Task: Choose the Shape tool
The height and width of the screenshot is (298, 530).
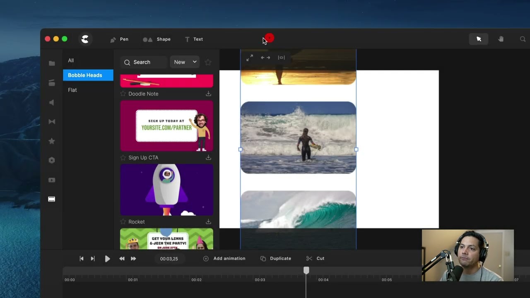Action: [157, 39]
